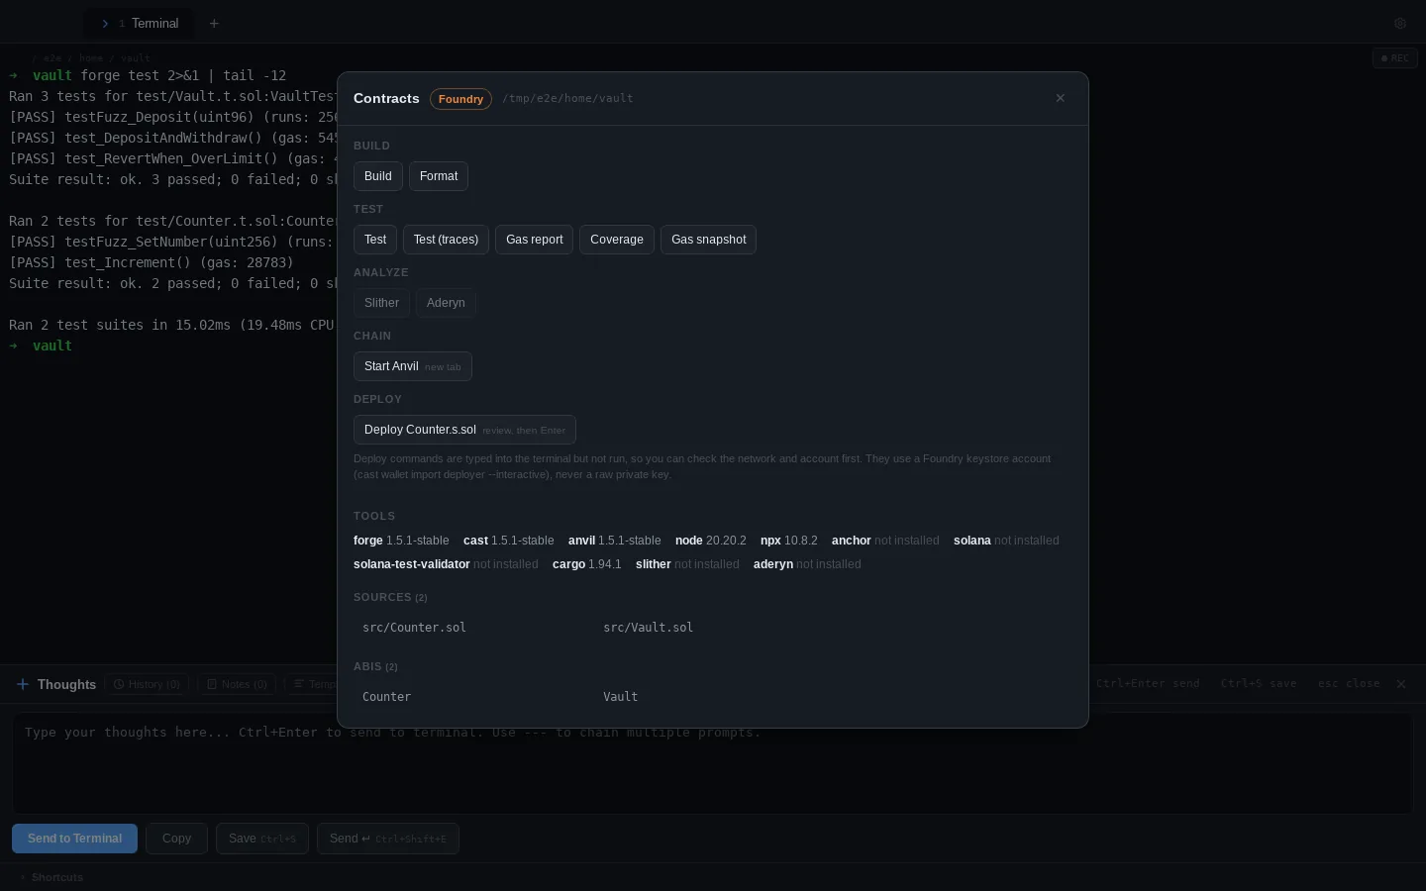
Task: Run the Coverage action
Action: click(x=617, y=240)
